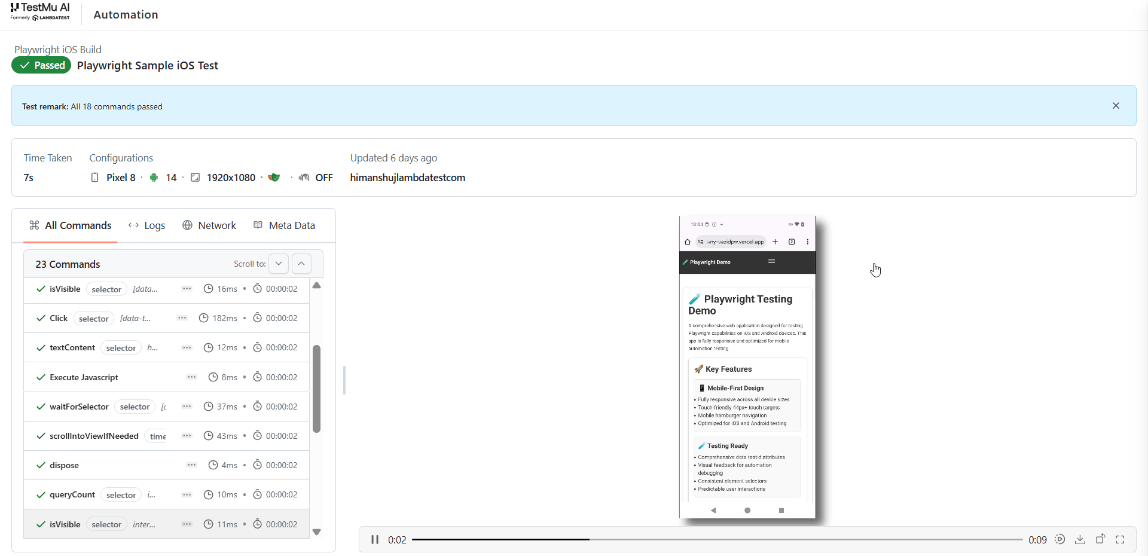
Task: Click the 1920x1080 resolution icon
Action: [x=195, y=178]
